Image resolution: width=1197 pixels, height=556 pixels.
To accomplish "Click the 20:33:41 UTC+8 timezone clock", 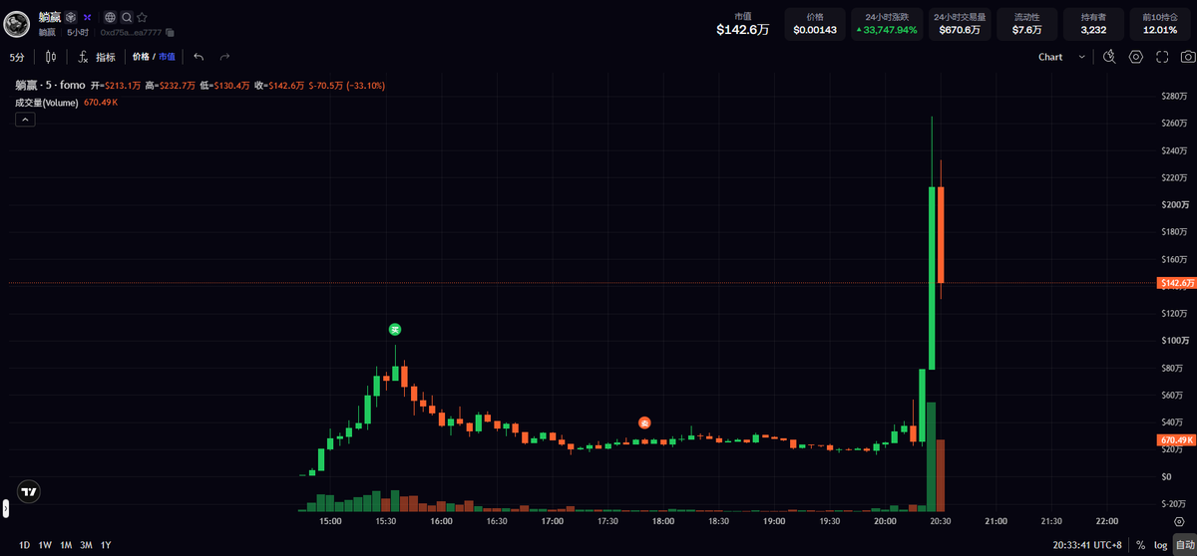I will pyautogui.click(x=1087, y=545).
